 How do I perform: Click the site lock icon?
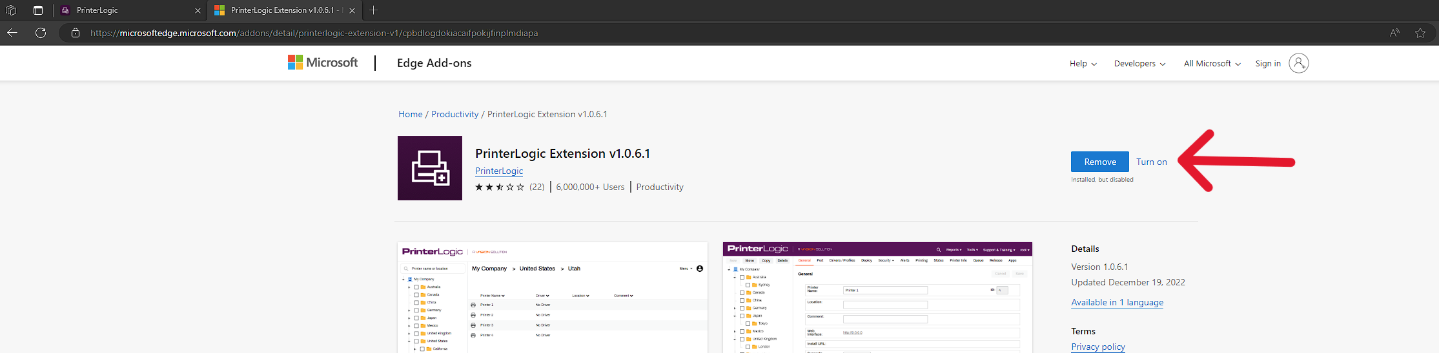coord(76,33)
